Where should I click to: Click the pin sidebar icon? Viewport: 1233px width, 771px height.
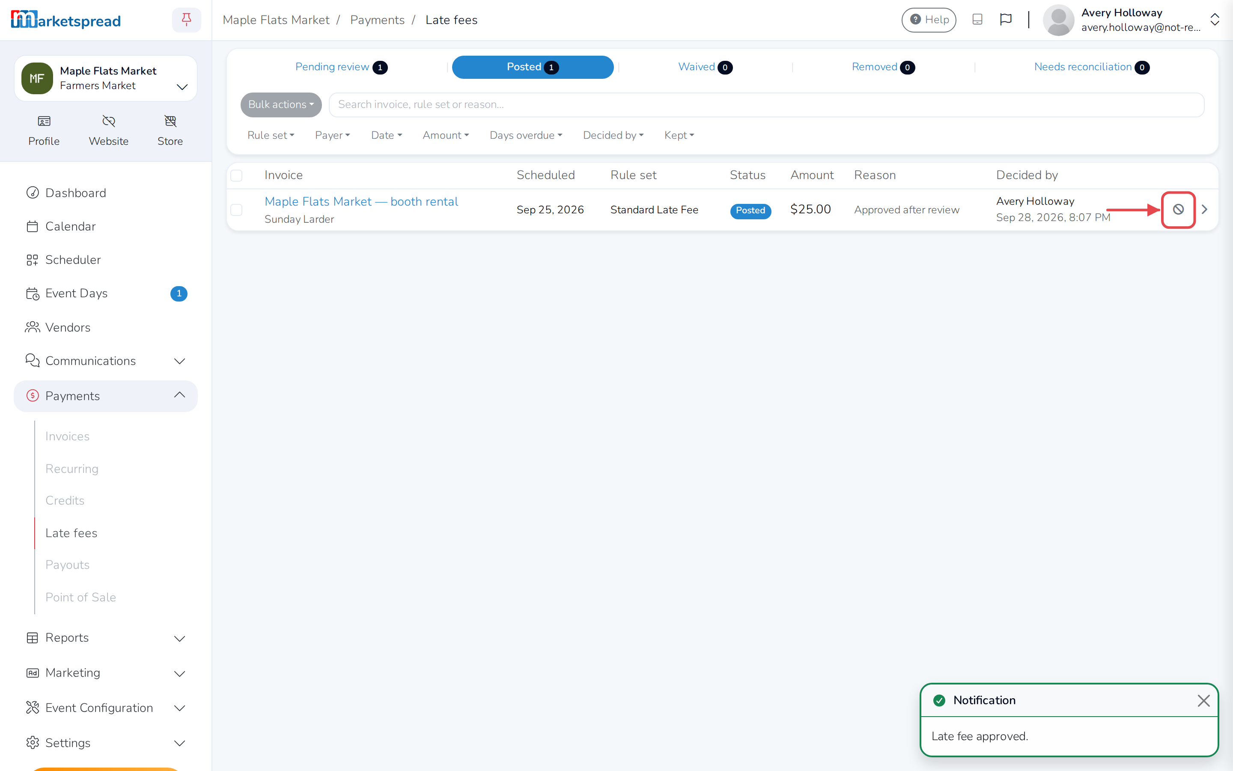[x=187, y=20]
